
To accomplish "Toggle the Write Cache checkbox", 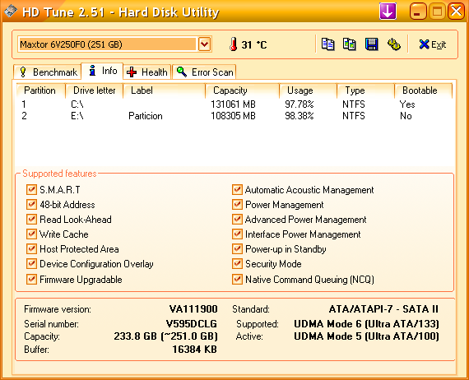I will click(31, 234).
